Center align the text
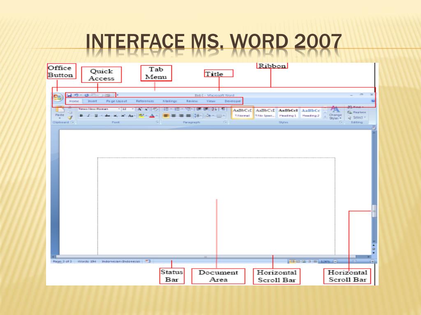 point(174,116)
